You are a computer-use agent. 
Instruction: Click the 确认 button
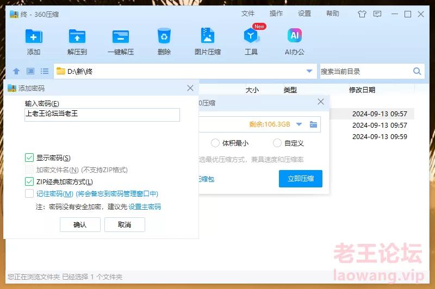click(x=80, y=224)
